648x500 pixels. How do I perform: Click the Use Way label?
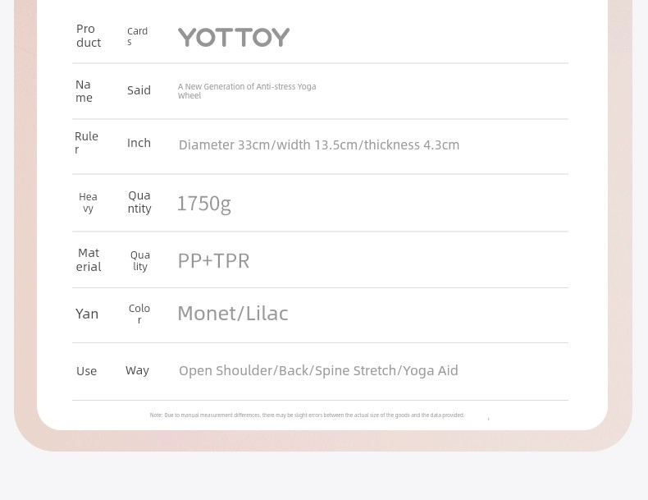(x=112, y=371)
